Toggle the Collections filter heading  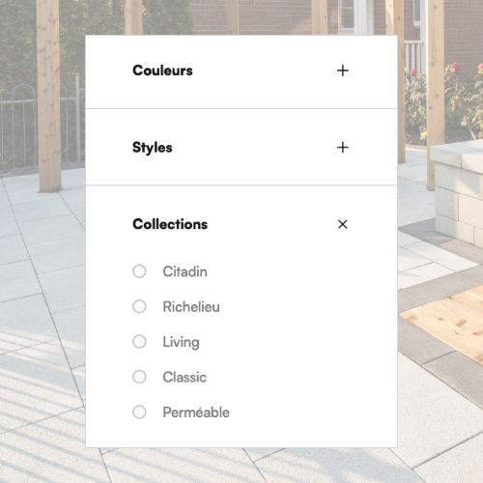170,224
